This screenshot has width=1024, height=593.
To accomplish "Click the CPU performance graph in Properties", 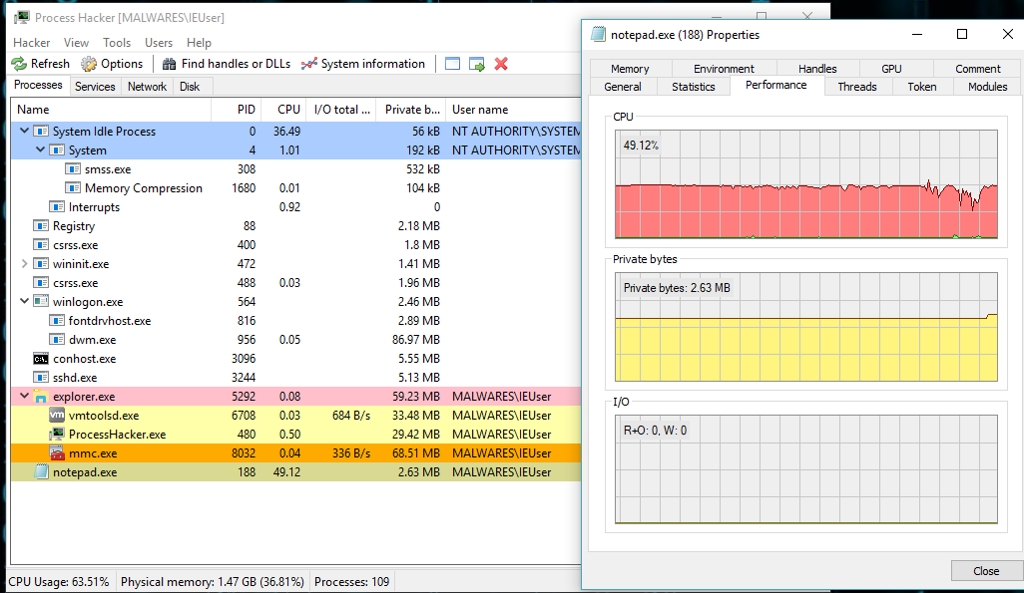I will [x=805, y=184].
